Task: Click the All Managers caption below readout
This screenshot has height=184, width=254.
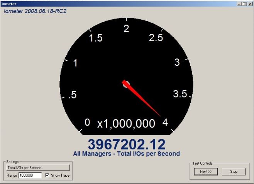Action: click(x=127, y=154)
